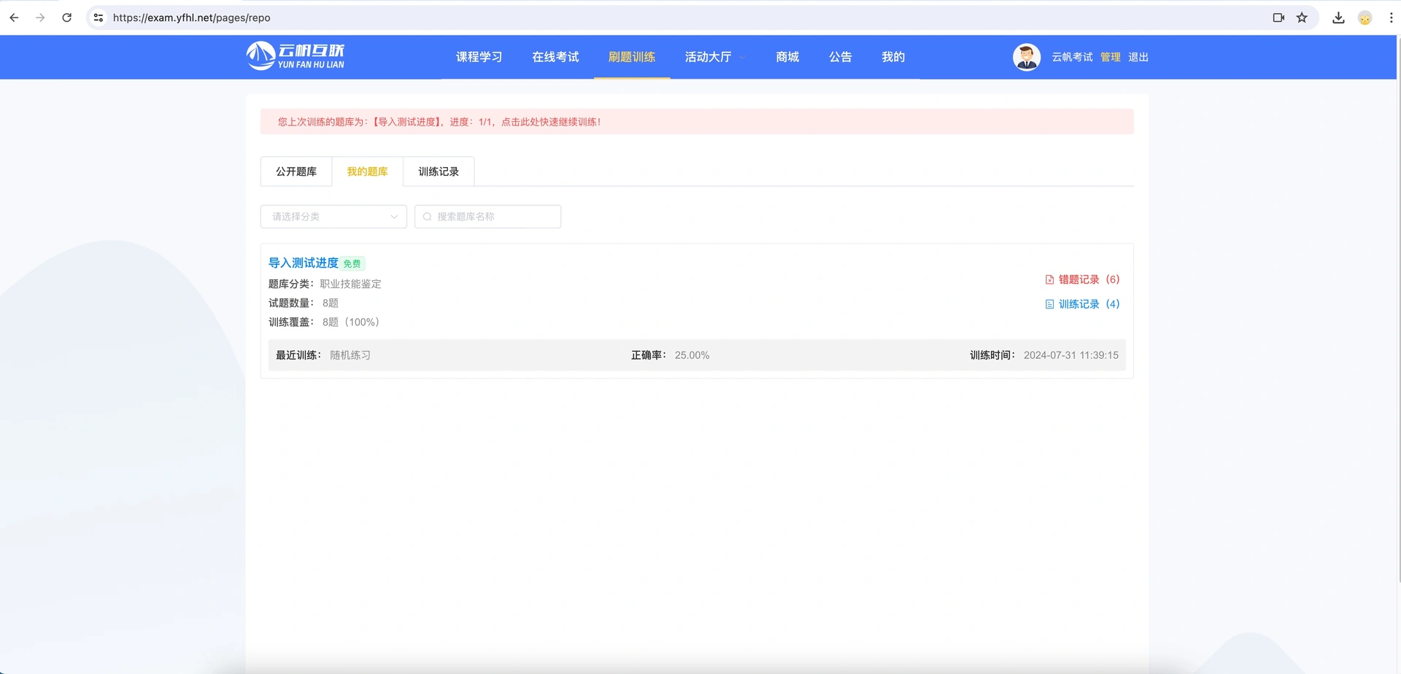This screenshot has width=1401, height=674.
Task: Click the user avatar picture in the header
Action: [1027, 57]
